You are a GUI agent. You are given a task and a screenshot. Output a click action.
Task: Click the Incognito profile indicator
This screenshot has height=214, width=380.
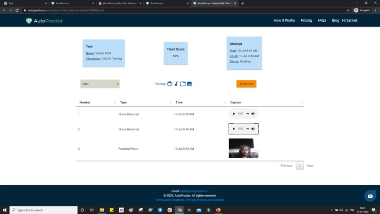click(362, 10)
